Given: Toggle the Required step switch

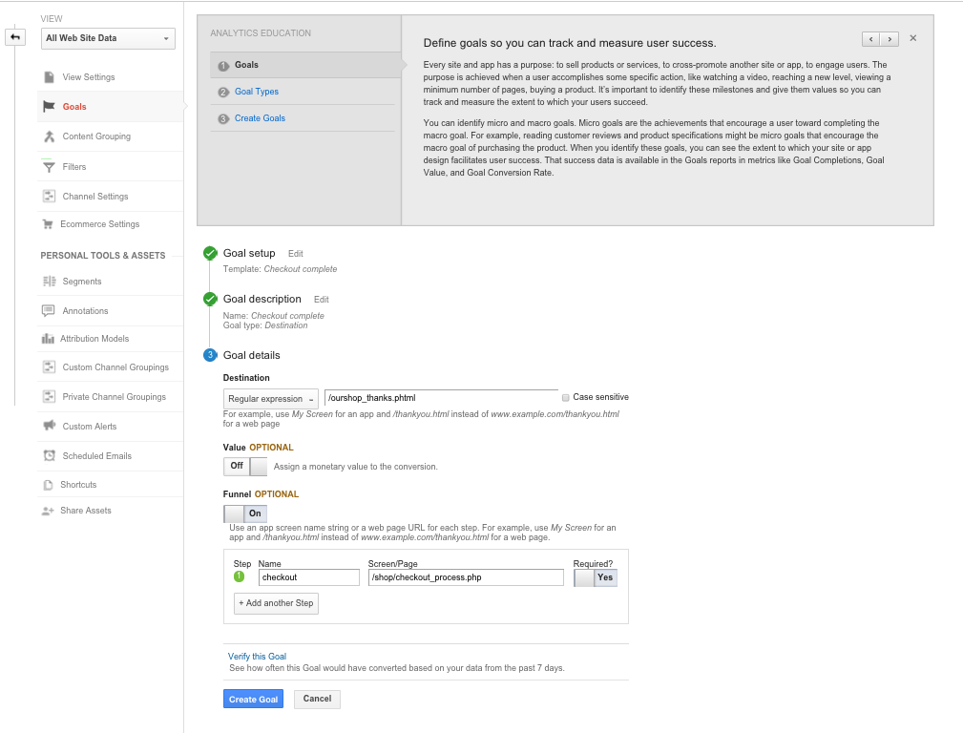Looking at the screenshot, I should pos(596,577).
